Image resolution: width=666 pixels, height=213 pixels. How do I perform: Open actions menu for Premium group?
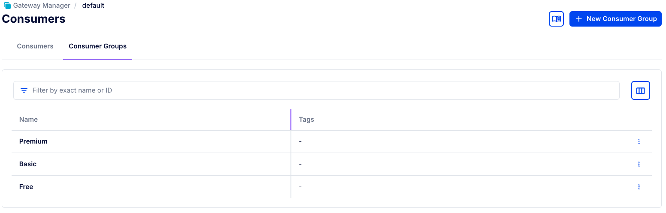point(639,141)
